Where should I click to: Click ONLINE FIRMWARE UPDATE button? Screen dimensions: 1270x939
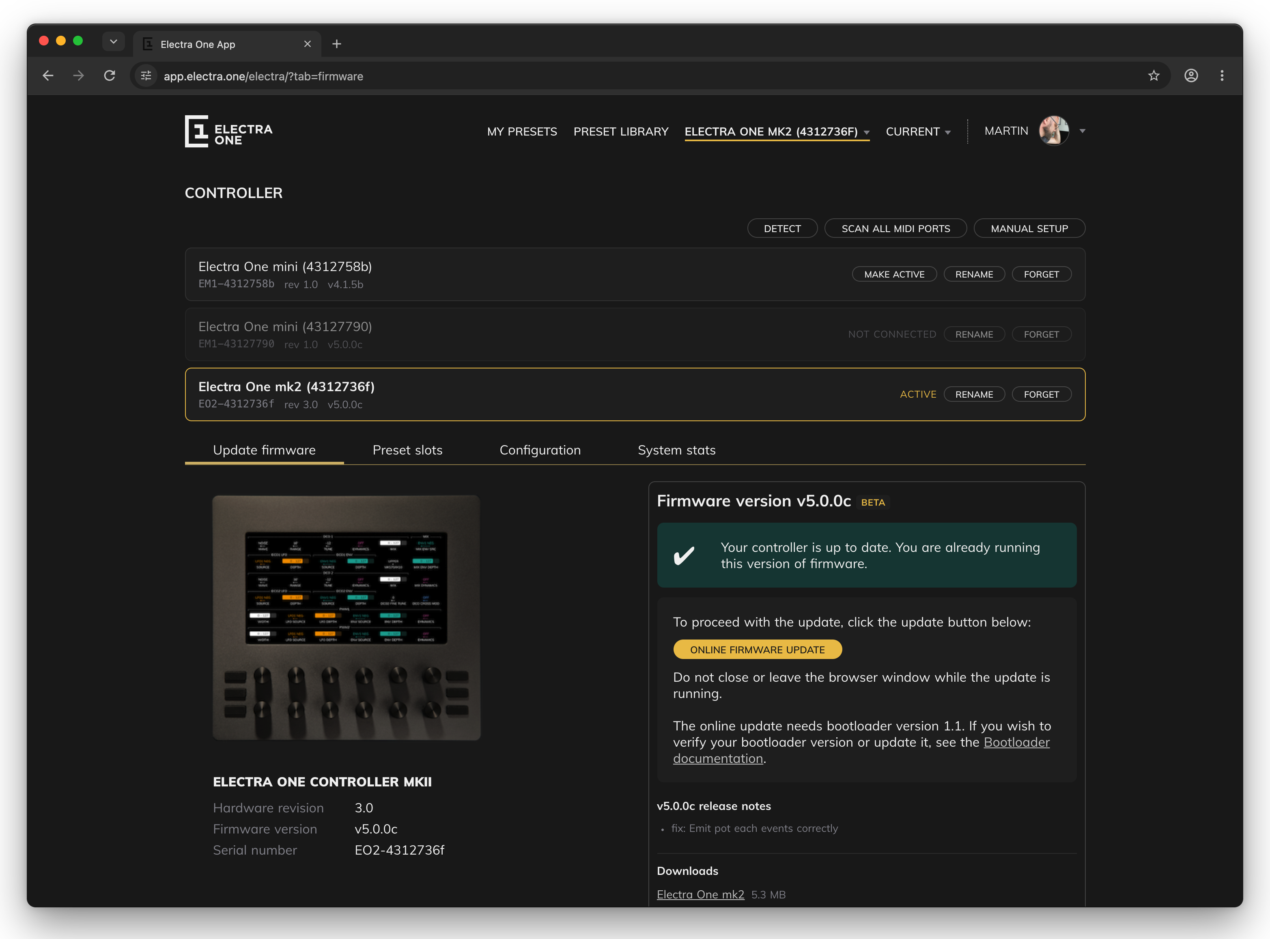(x=757, y=649)
